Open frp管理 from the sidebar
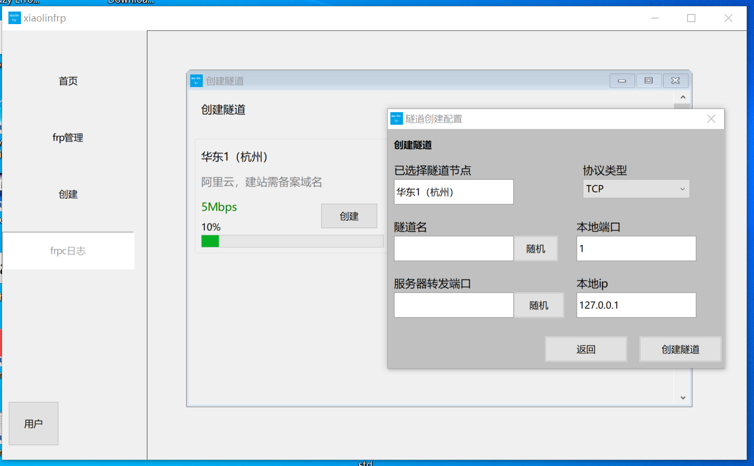The width and height of the screenshot is (754, 466). click(67, 138)
